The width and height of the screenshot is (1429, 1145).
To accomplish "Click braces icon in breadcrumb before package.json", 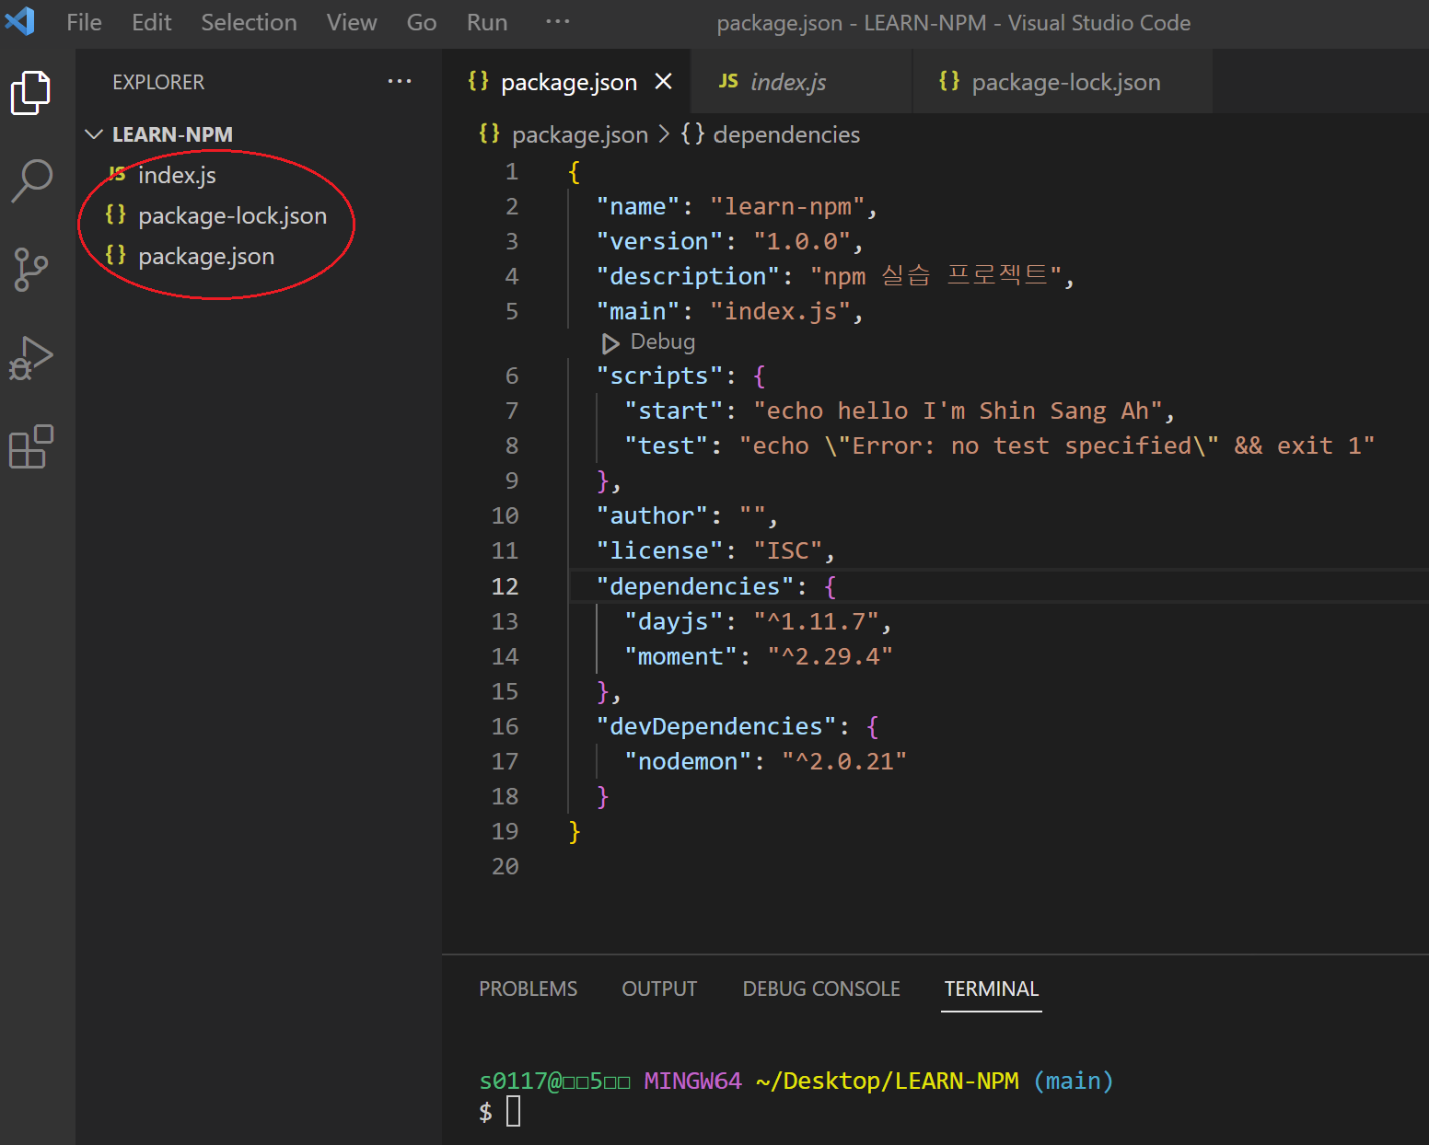I will pyautogui.click(x=490, y=133).
